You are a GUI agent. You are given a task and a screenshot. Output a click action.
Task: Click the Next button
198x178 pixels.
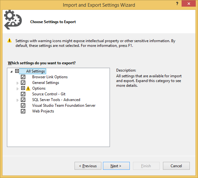coord(116,166)
